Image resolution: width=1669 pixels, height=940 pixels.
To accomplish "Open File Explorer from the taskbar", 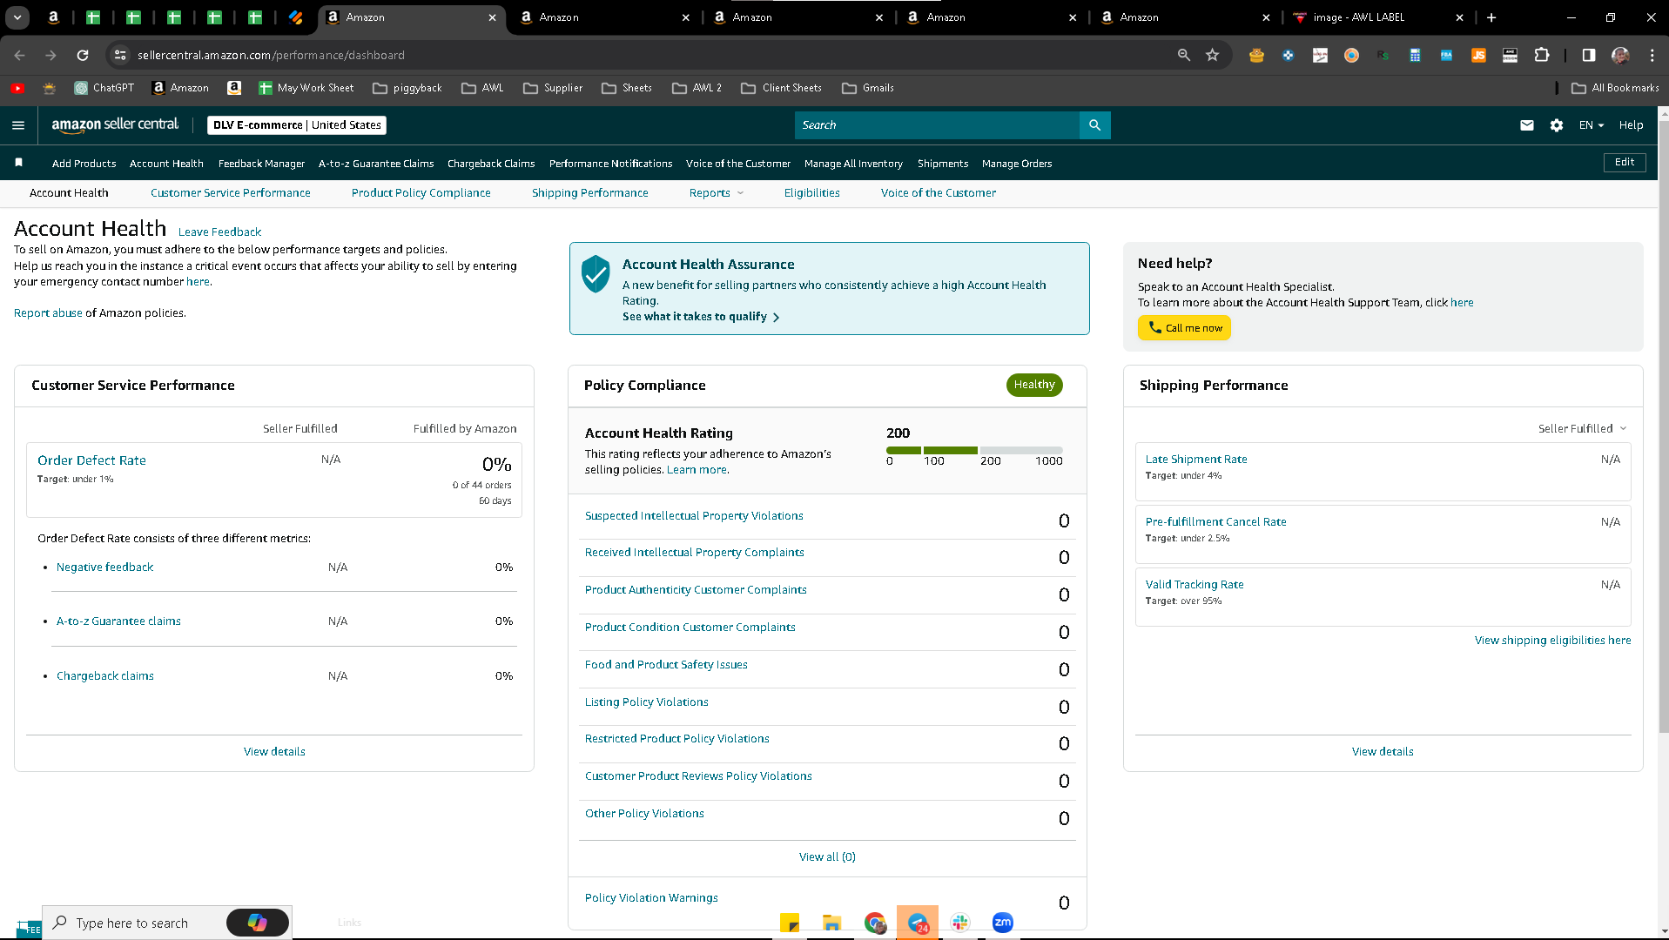I will [832, 923].
